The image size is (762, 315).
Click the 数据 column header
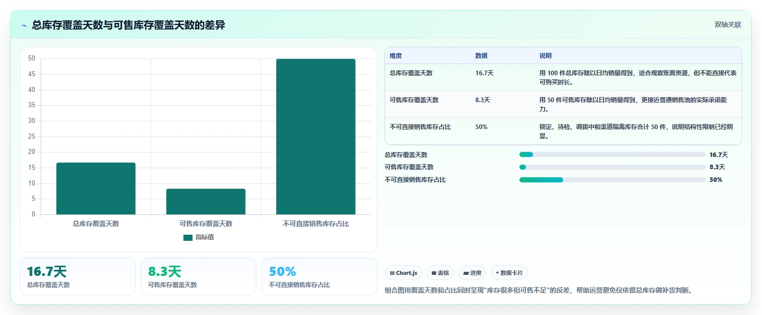point(481,56)
